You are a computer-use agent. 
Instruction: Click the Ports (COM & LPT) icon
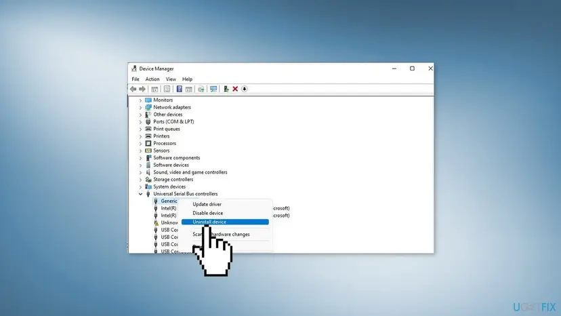[148, 121]
